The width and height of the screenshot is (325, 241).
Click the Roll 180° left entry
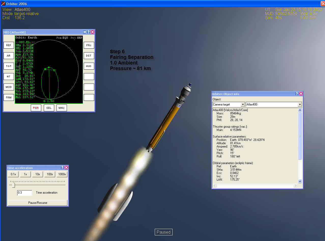228,156
